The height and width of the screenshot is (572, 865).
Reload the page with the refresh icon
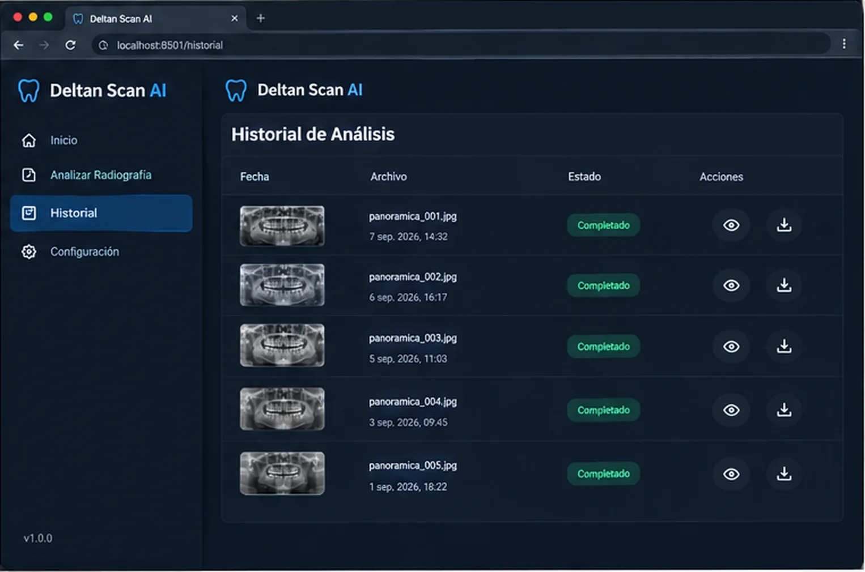(70, 45)
